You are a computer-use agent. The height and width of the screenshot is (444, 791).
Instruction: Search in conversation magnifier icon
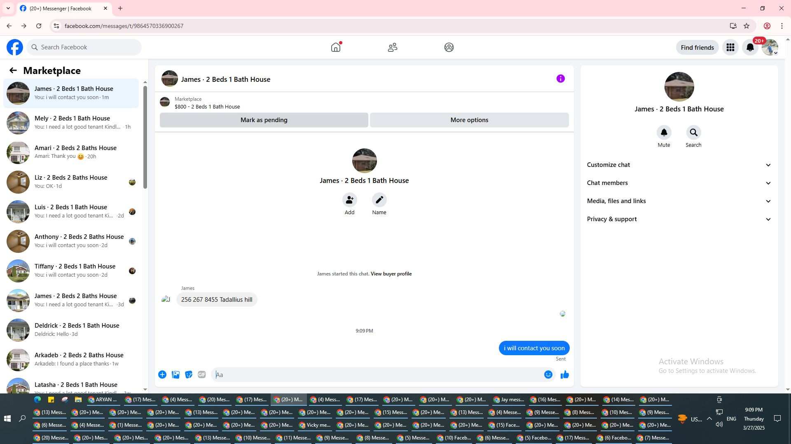tap(693, 132)
